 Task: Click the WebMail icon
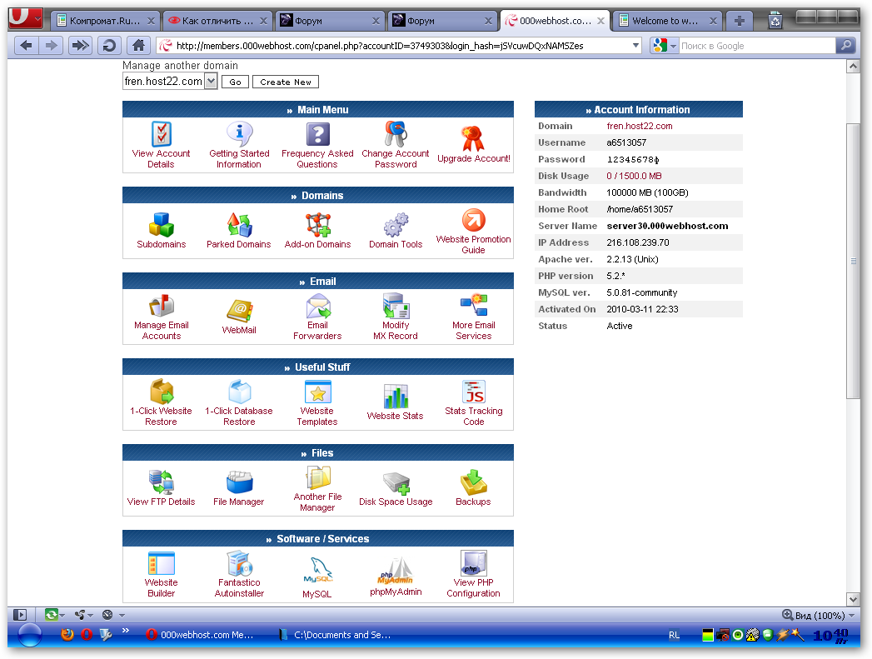239,311
